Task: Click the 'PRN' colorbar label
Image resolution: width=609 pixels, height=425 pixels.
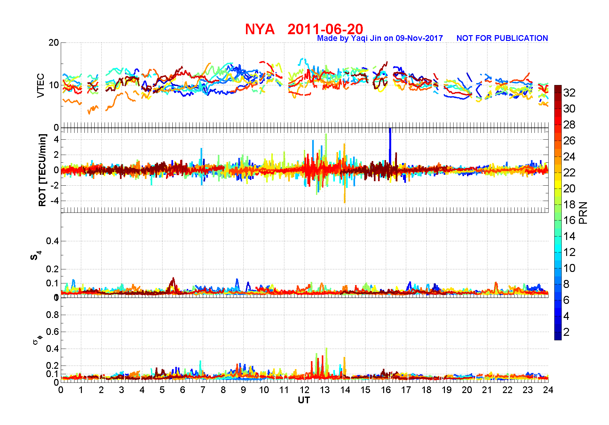Action: coord(583,213)
